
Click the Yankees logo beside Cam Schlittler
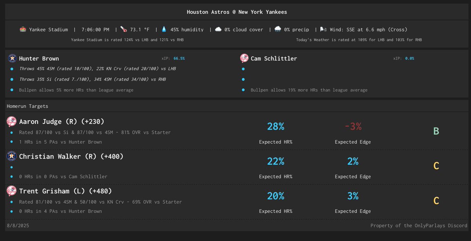click(244, 58)
